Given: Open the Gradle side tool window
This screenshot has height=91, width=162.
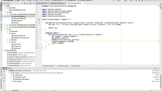Looking at the screenshot, I should 161,6.
